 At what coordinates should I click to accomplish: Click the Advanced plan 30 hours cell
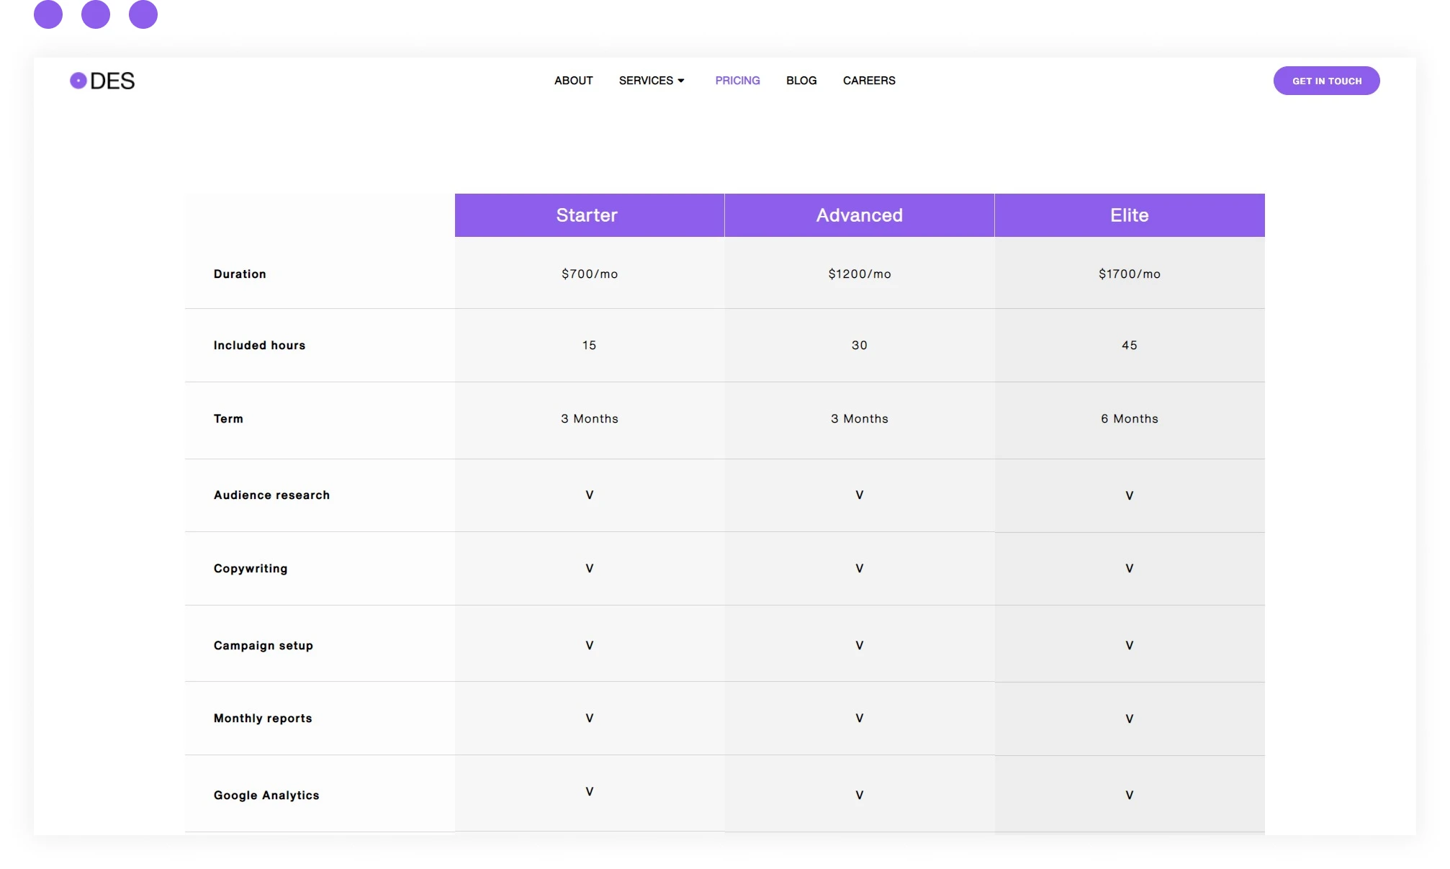860,344
